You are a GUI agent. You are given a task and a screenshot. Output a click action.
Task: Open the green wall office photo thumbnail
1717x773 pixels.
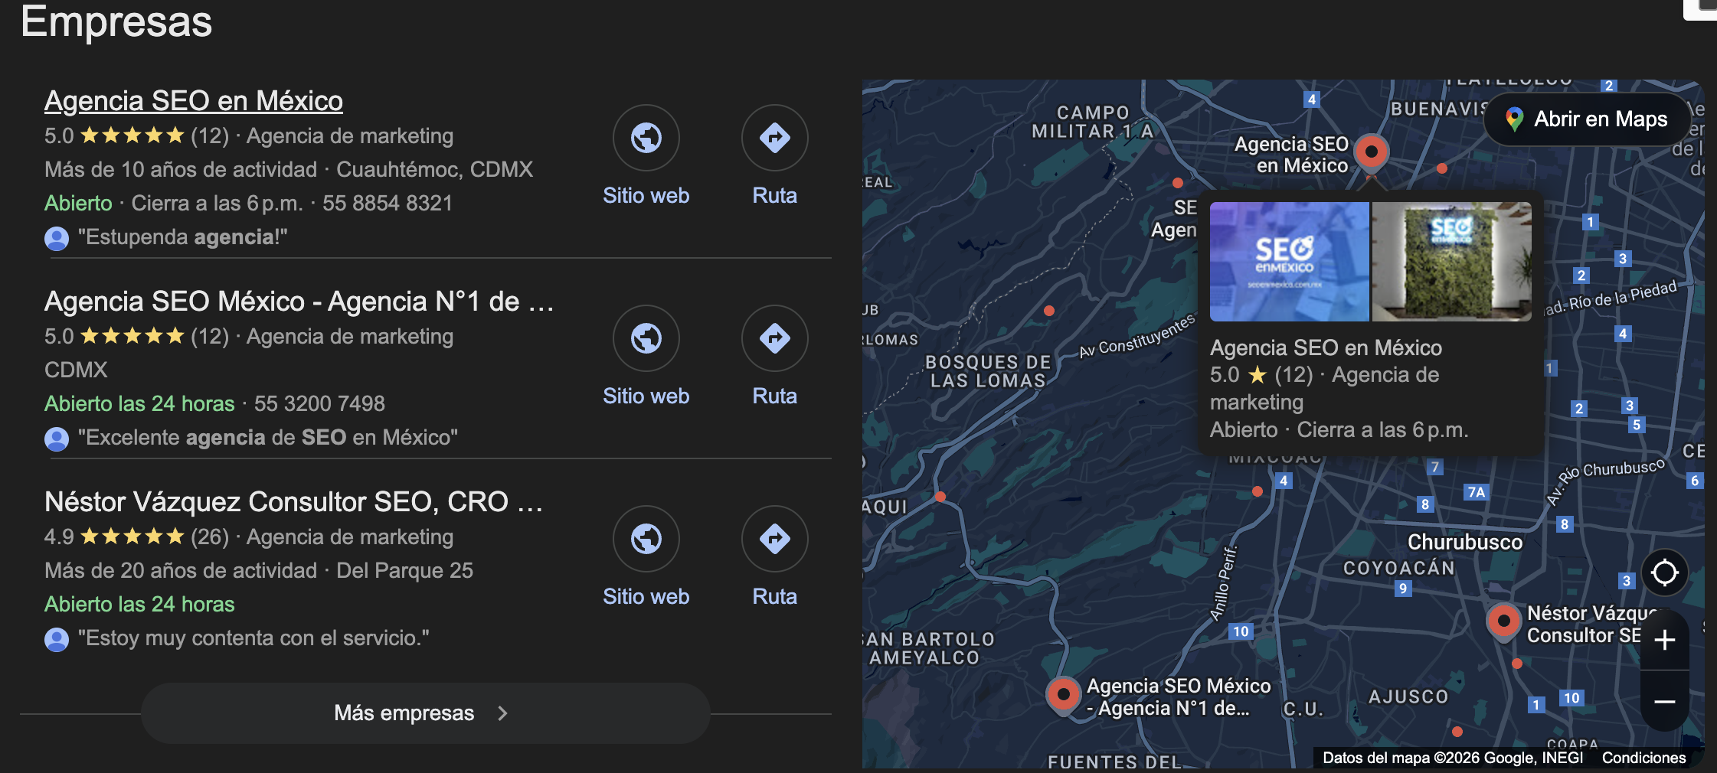coord(1452,262)
